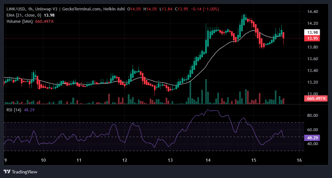Image resolution: width=332 pixels, height=178 pixels.
Task: Open the TradingView wordmark link
Action: pos(24,171)
